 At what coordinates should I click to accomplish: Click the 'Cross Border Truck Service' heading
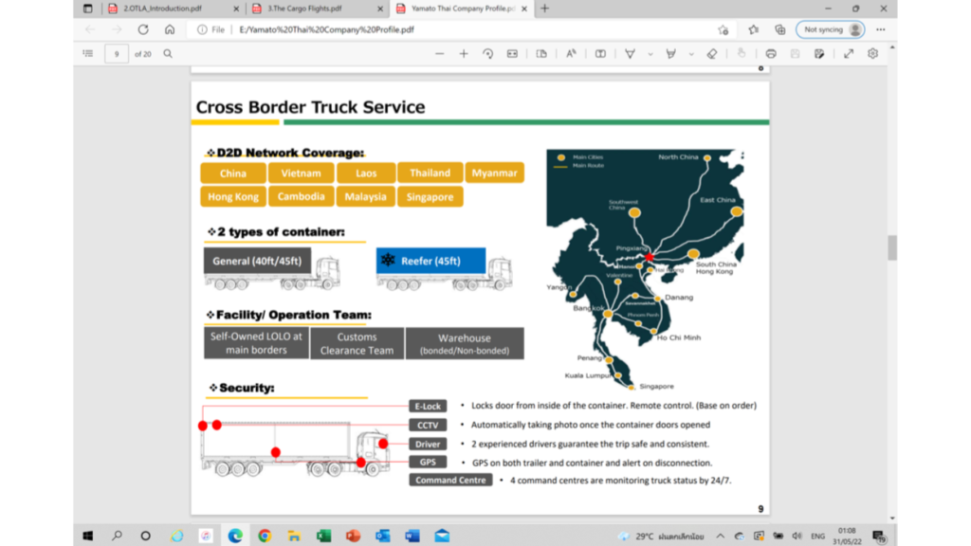[x=310, y=107]
